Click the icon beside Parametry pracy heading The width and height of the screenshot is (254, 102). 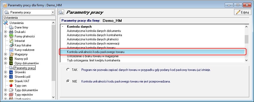pos(61,12)
